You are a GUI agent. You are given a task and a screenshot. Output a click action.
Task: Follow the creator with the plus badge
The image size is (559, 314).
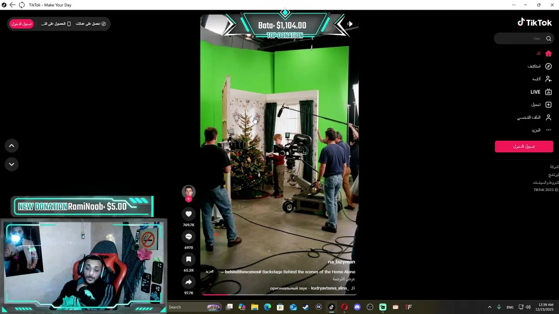[189, 199]
